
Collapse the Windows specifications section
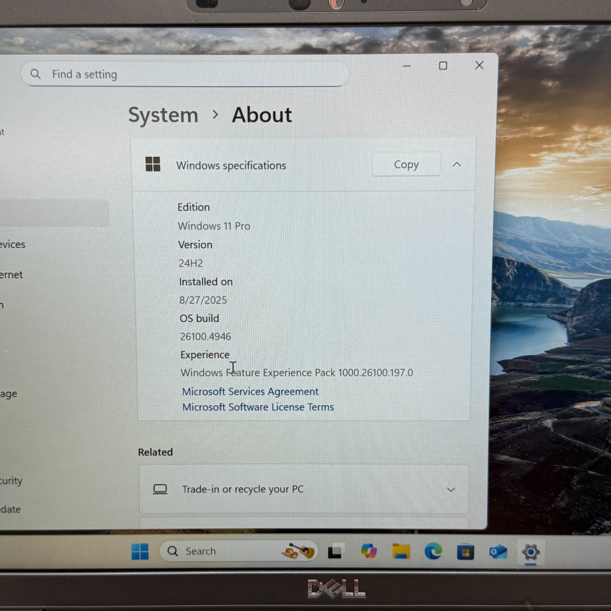coord(457,165)
